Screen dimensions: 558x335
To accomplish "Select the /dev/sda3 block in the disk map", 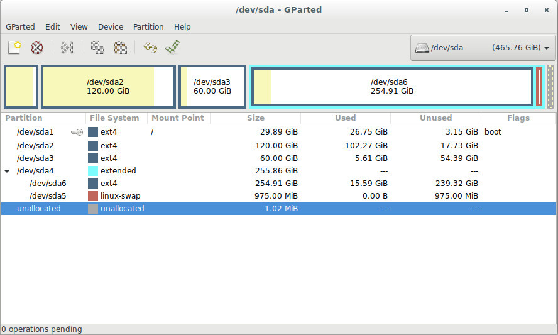I will [212, 87].
